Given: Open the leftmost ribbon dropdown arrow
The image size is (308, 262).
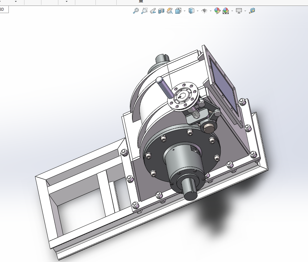Looking at the screenshot, I should [x=16, y=2].
